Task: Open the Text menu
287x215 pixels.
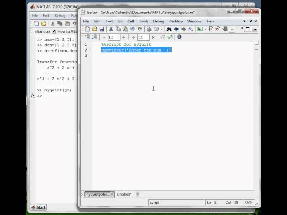Action: pyautogui.click(x=109, y=21)
